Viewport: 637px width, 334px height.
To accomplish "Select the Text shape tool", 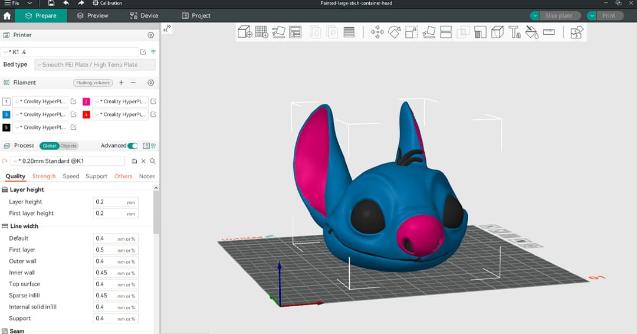I will pos(514,32).
